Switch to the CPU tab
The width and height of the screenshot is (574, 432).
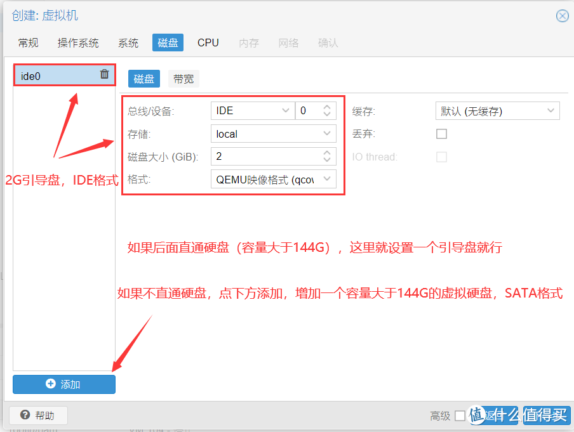tap(208, 43)
